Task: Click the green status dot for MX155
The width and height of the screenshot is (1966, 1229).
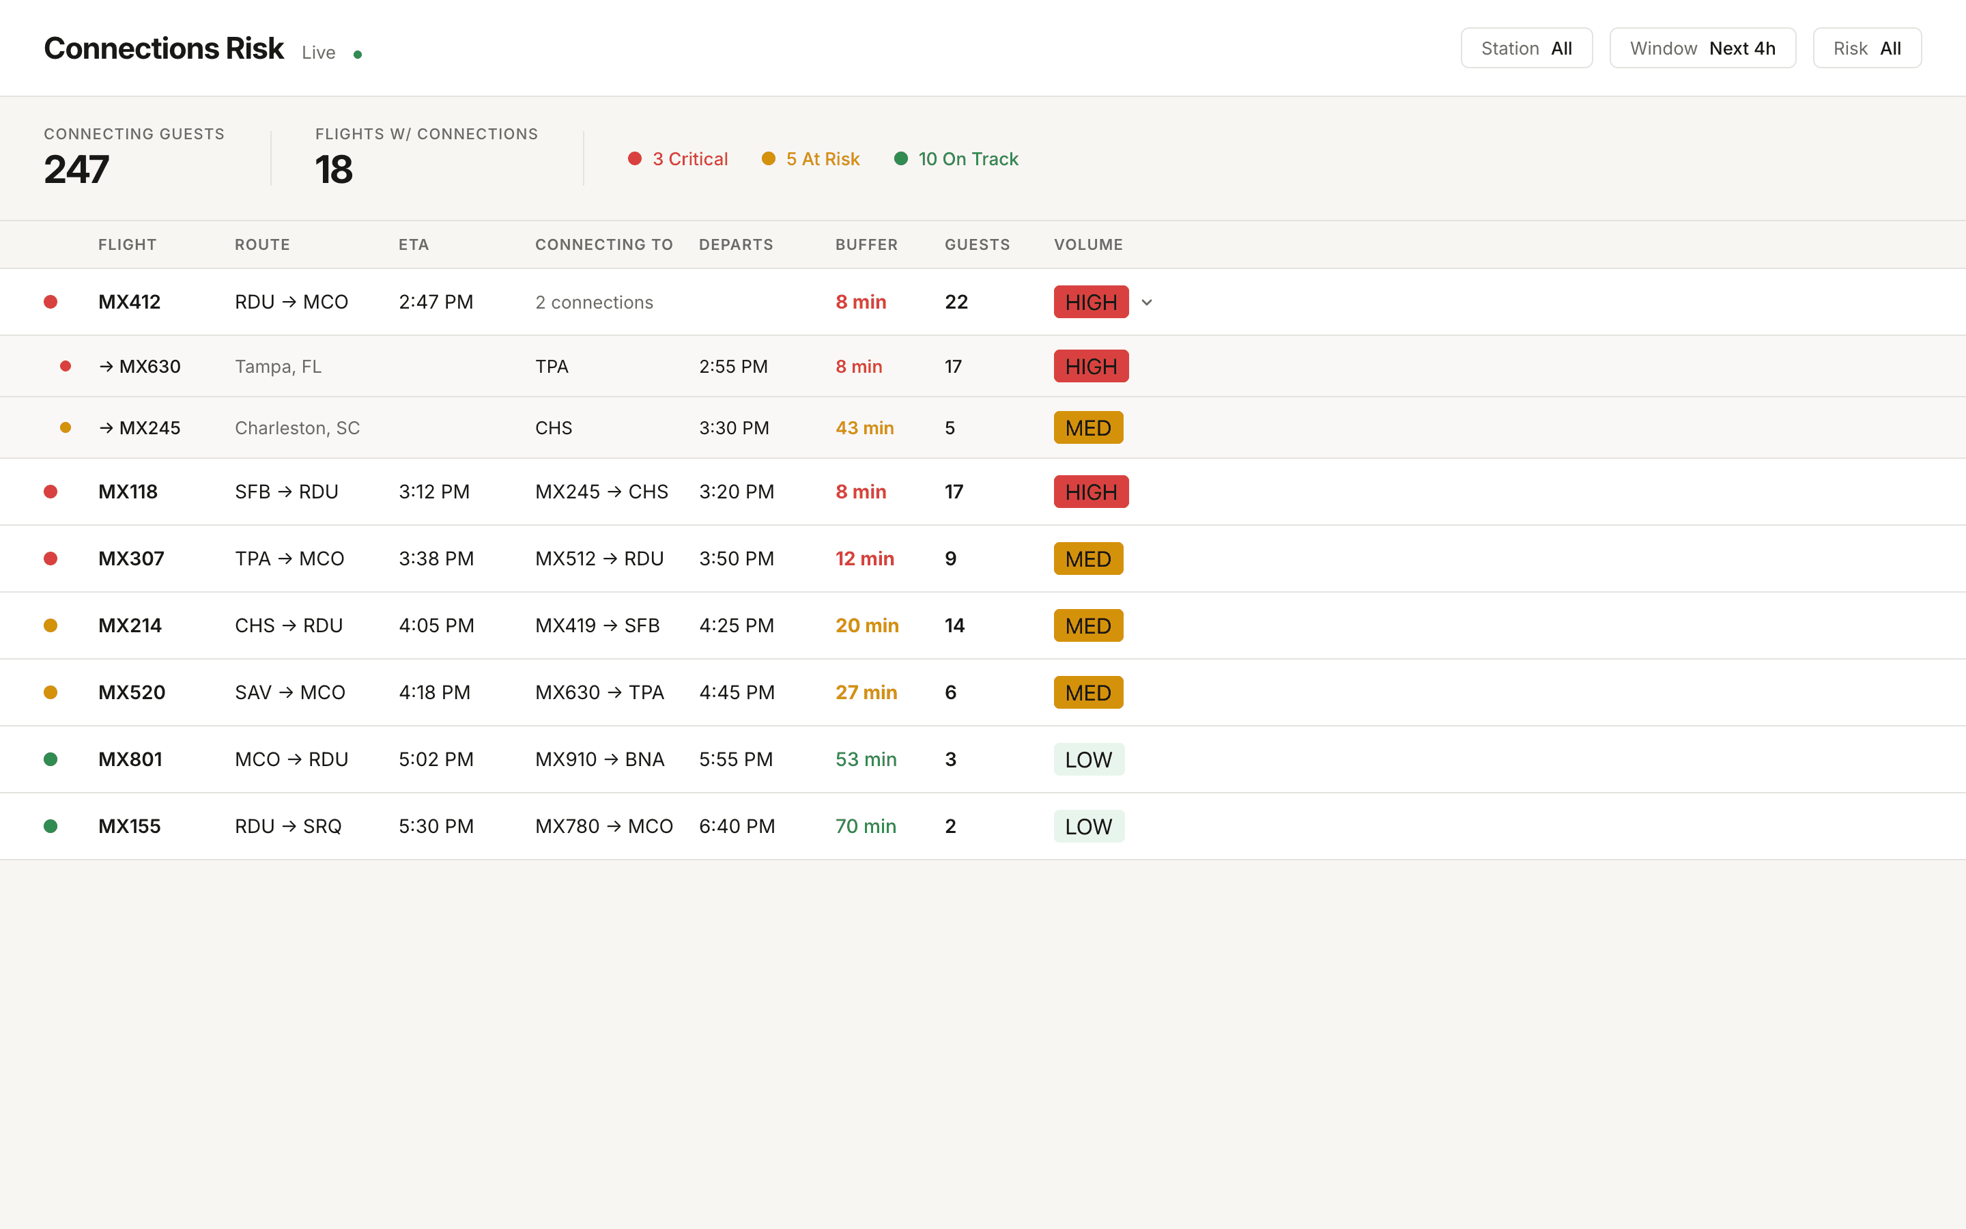Action: [51, 826]
